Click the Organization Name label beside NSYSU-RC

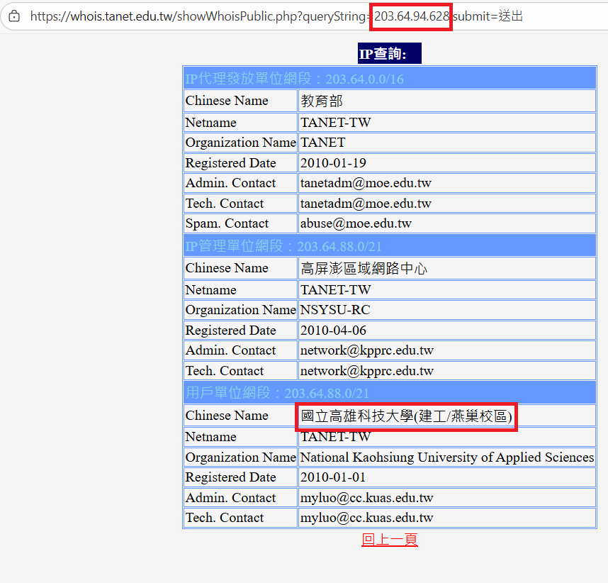240,310
